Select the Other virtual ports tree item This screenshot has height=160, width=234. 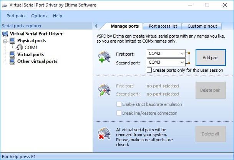click(37, 61)
